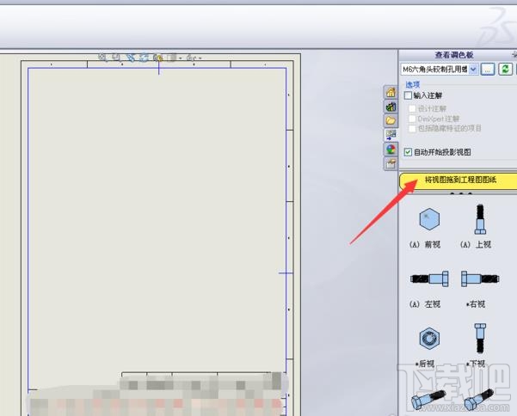The width and height of the screenshot is (517, 416).
Task: Click the Rotate view toolbar icon
Action: pos(144,58)
